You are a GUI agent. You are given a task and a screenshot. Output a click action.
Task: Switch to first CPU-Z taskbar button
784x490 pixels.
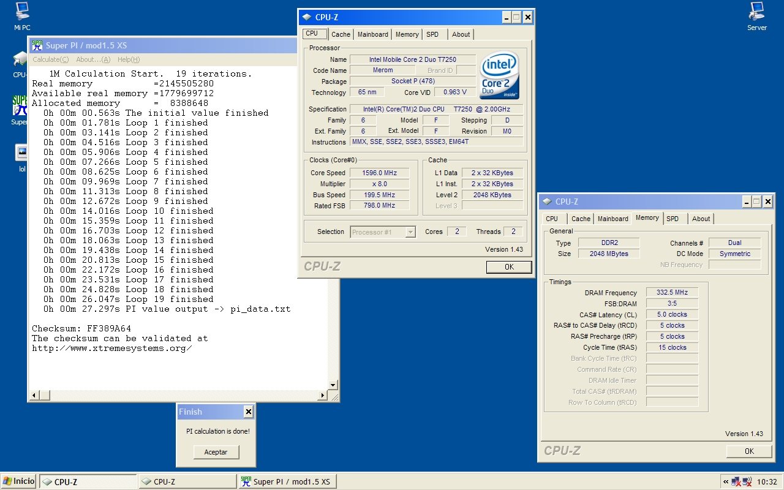(88, 482)
